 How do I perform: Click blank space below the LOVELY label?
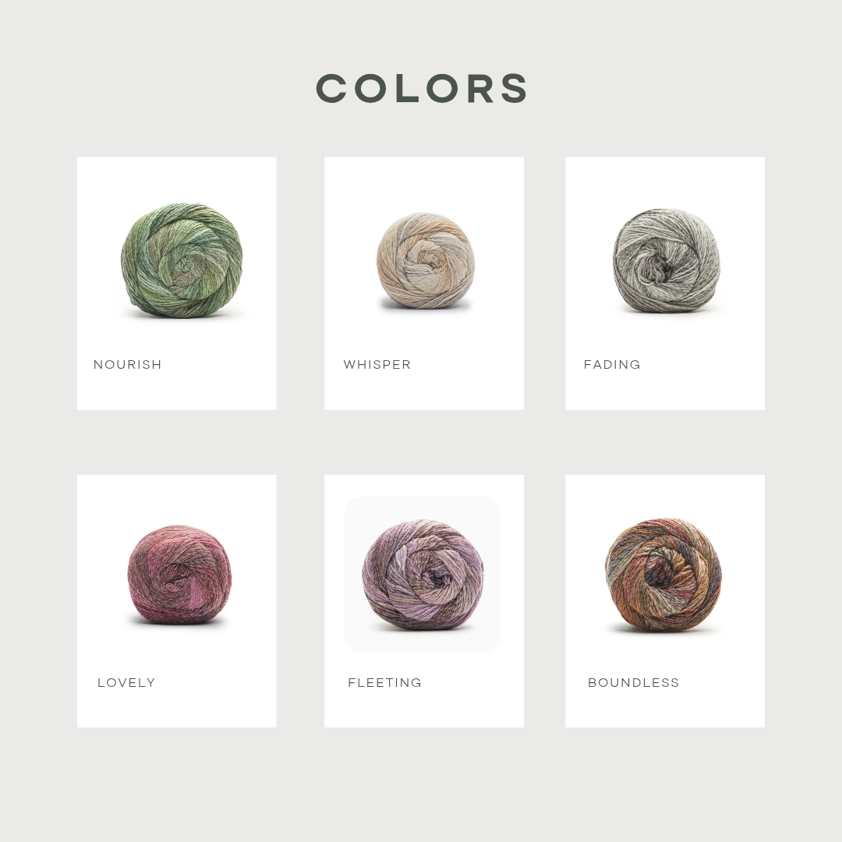[177, 709]
